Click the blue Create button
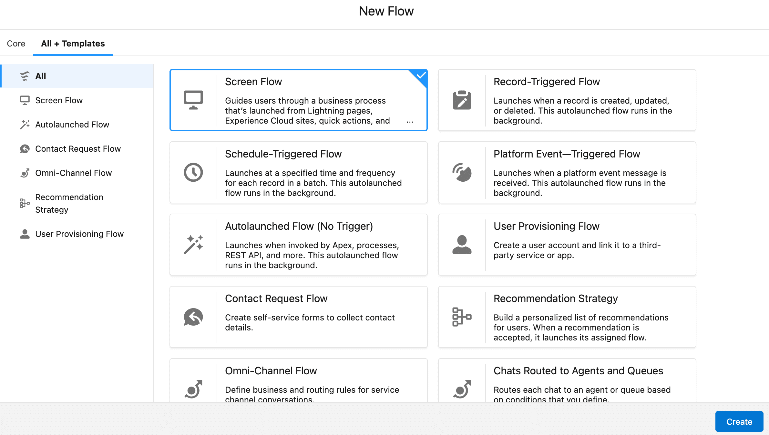The image size is (769, 435). tap(739, 421)
